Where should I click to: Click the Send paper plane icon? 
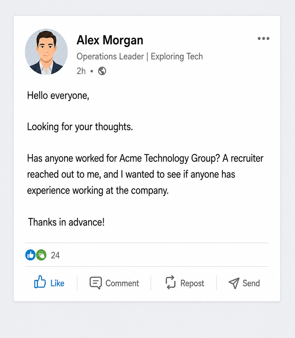tap(234, 283)
